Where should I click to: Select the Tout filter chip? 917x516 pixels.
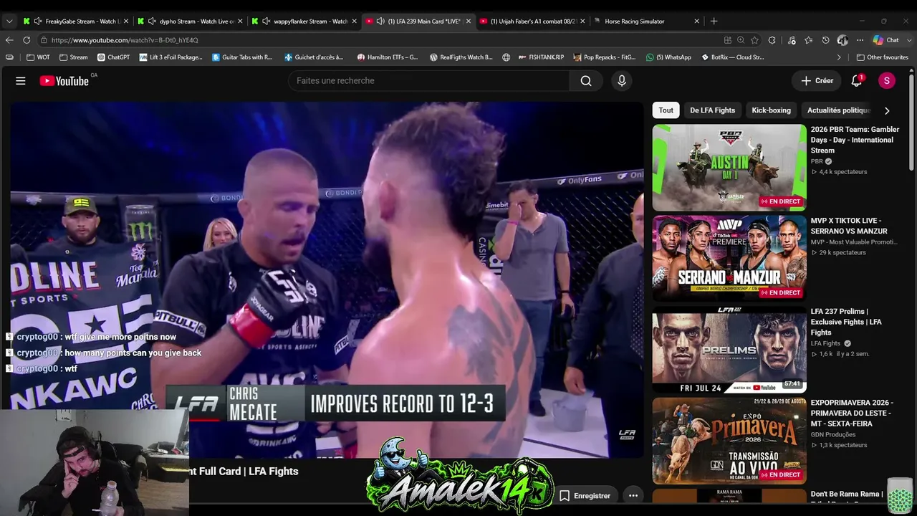click(x=666, y=110)
